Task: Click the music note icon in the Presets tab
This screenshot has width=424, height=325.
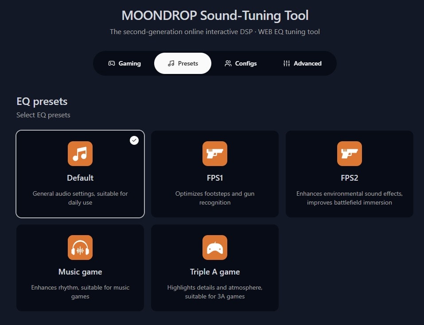Action: tap(171, 63)
